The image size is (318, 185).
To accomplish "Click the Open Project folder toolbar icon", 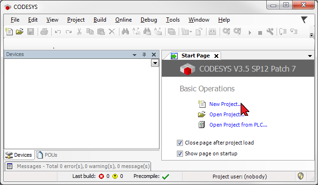I will (x=20, y=32).
